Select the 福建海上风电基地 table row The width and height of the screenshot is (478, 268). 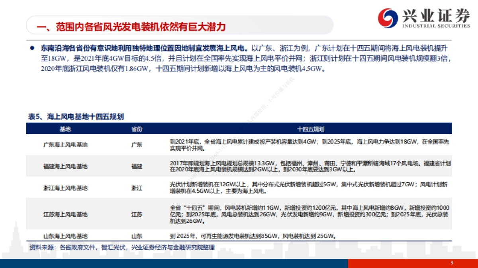[239, 166]
